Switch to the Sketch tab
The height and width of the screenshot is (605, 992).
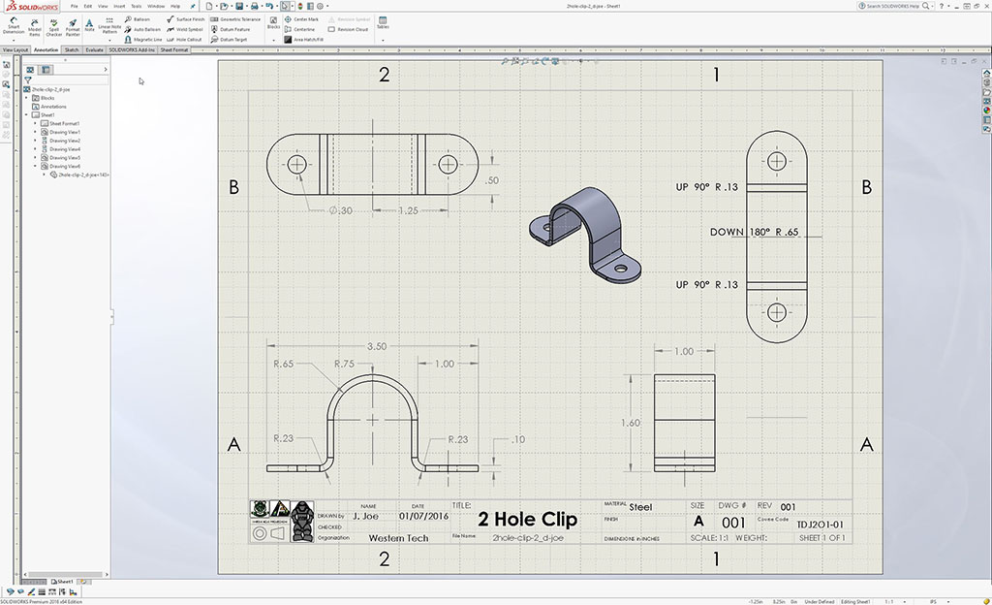(x=72, y=49)
